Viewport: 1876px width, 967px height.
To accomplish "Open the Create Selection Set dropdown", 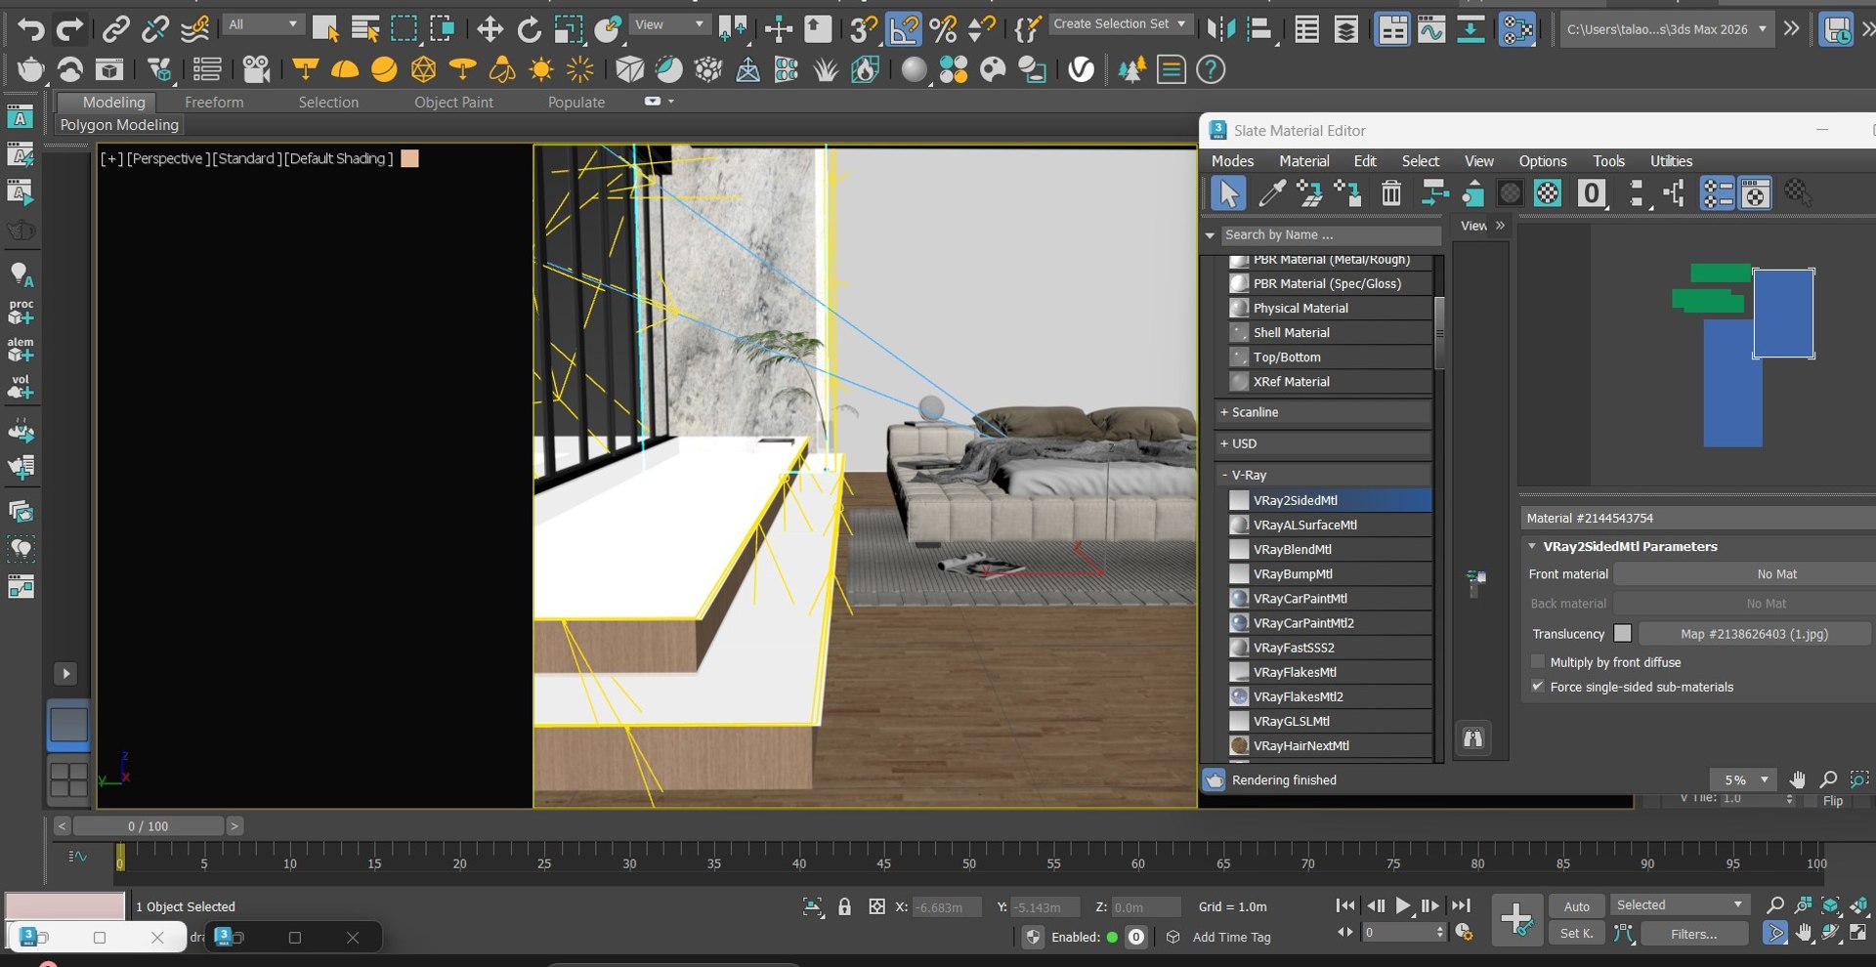I will pos(1120,23).
